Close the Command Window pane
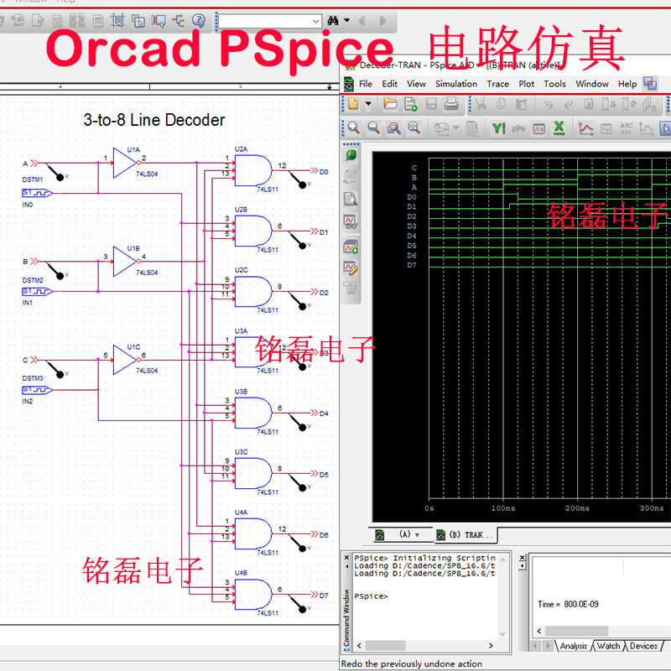The width and height of the screenshot is (671, 671). point(346,558)
